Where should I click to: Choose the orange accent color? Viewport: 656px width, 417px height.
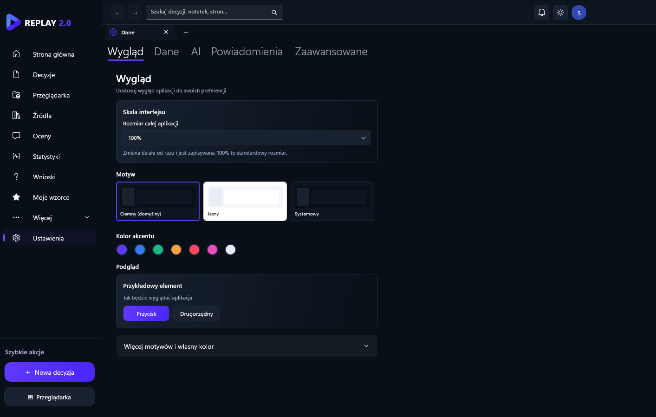[176, 250]
